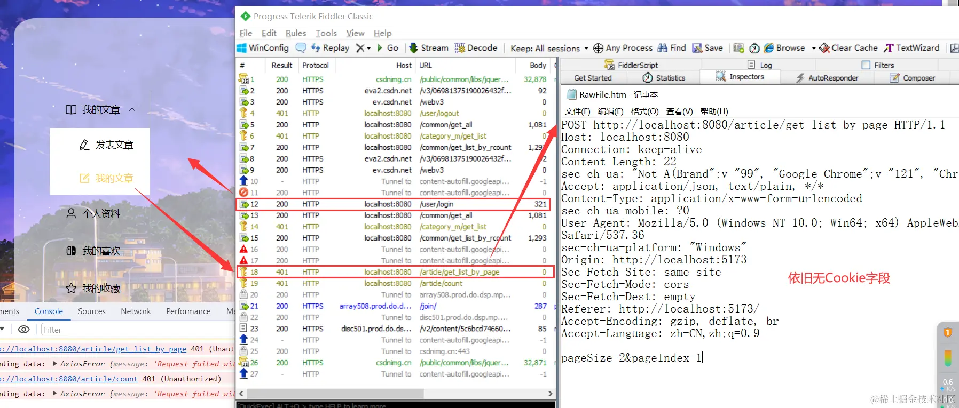Sort sessions by Protocol column header
Screen dimensions: 959x408
coord(316,65)
